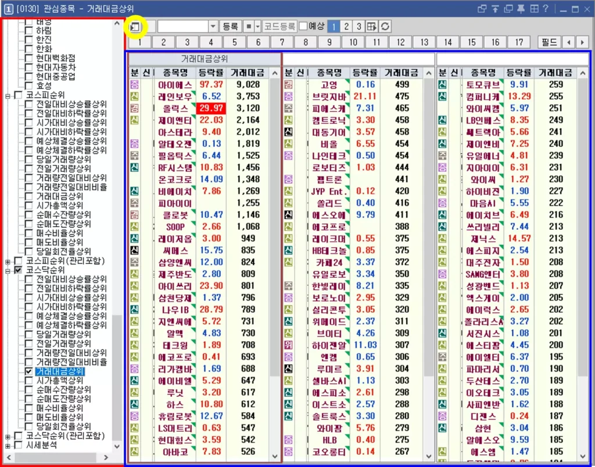Select group tab 12
This screenshot has width=595, height=467.
click(400, 42)
